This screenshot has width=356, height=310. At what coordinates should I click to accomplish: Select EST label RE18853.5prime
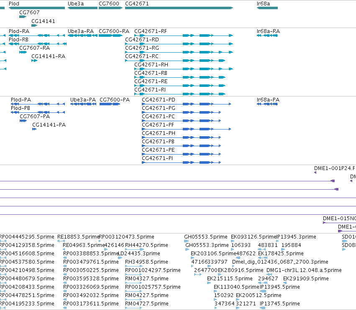click(x=78, y=237)
